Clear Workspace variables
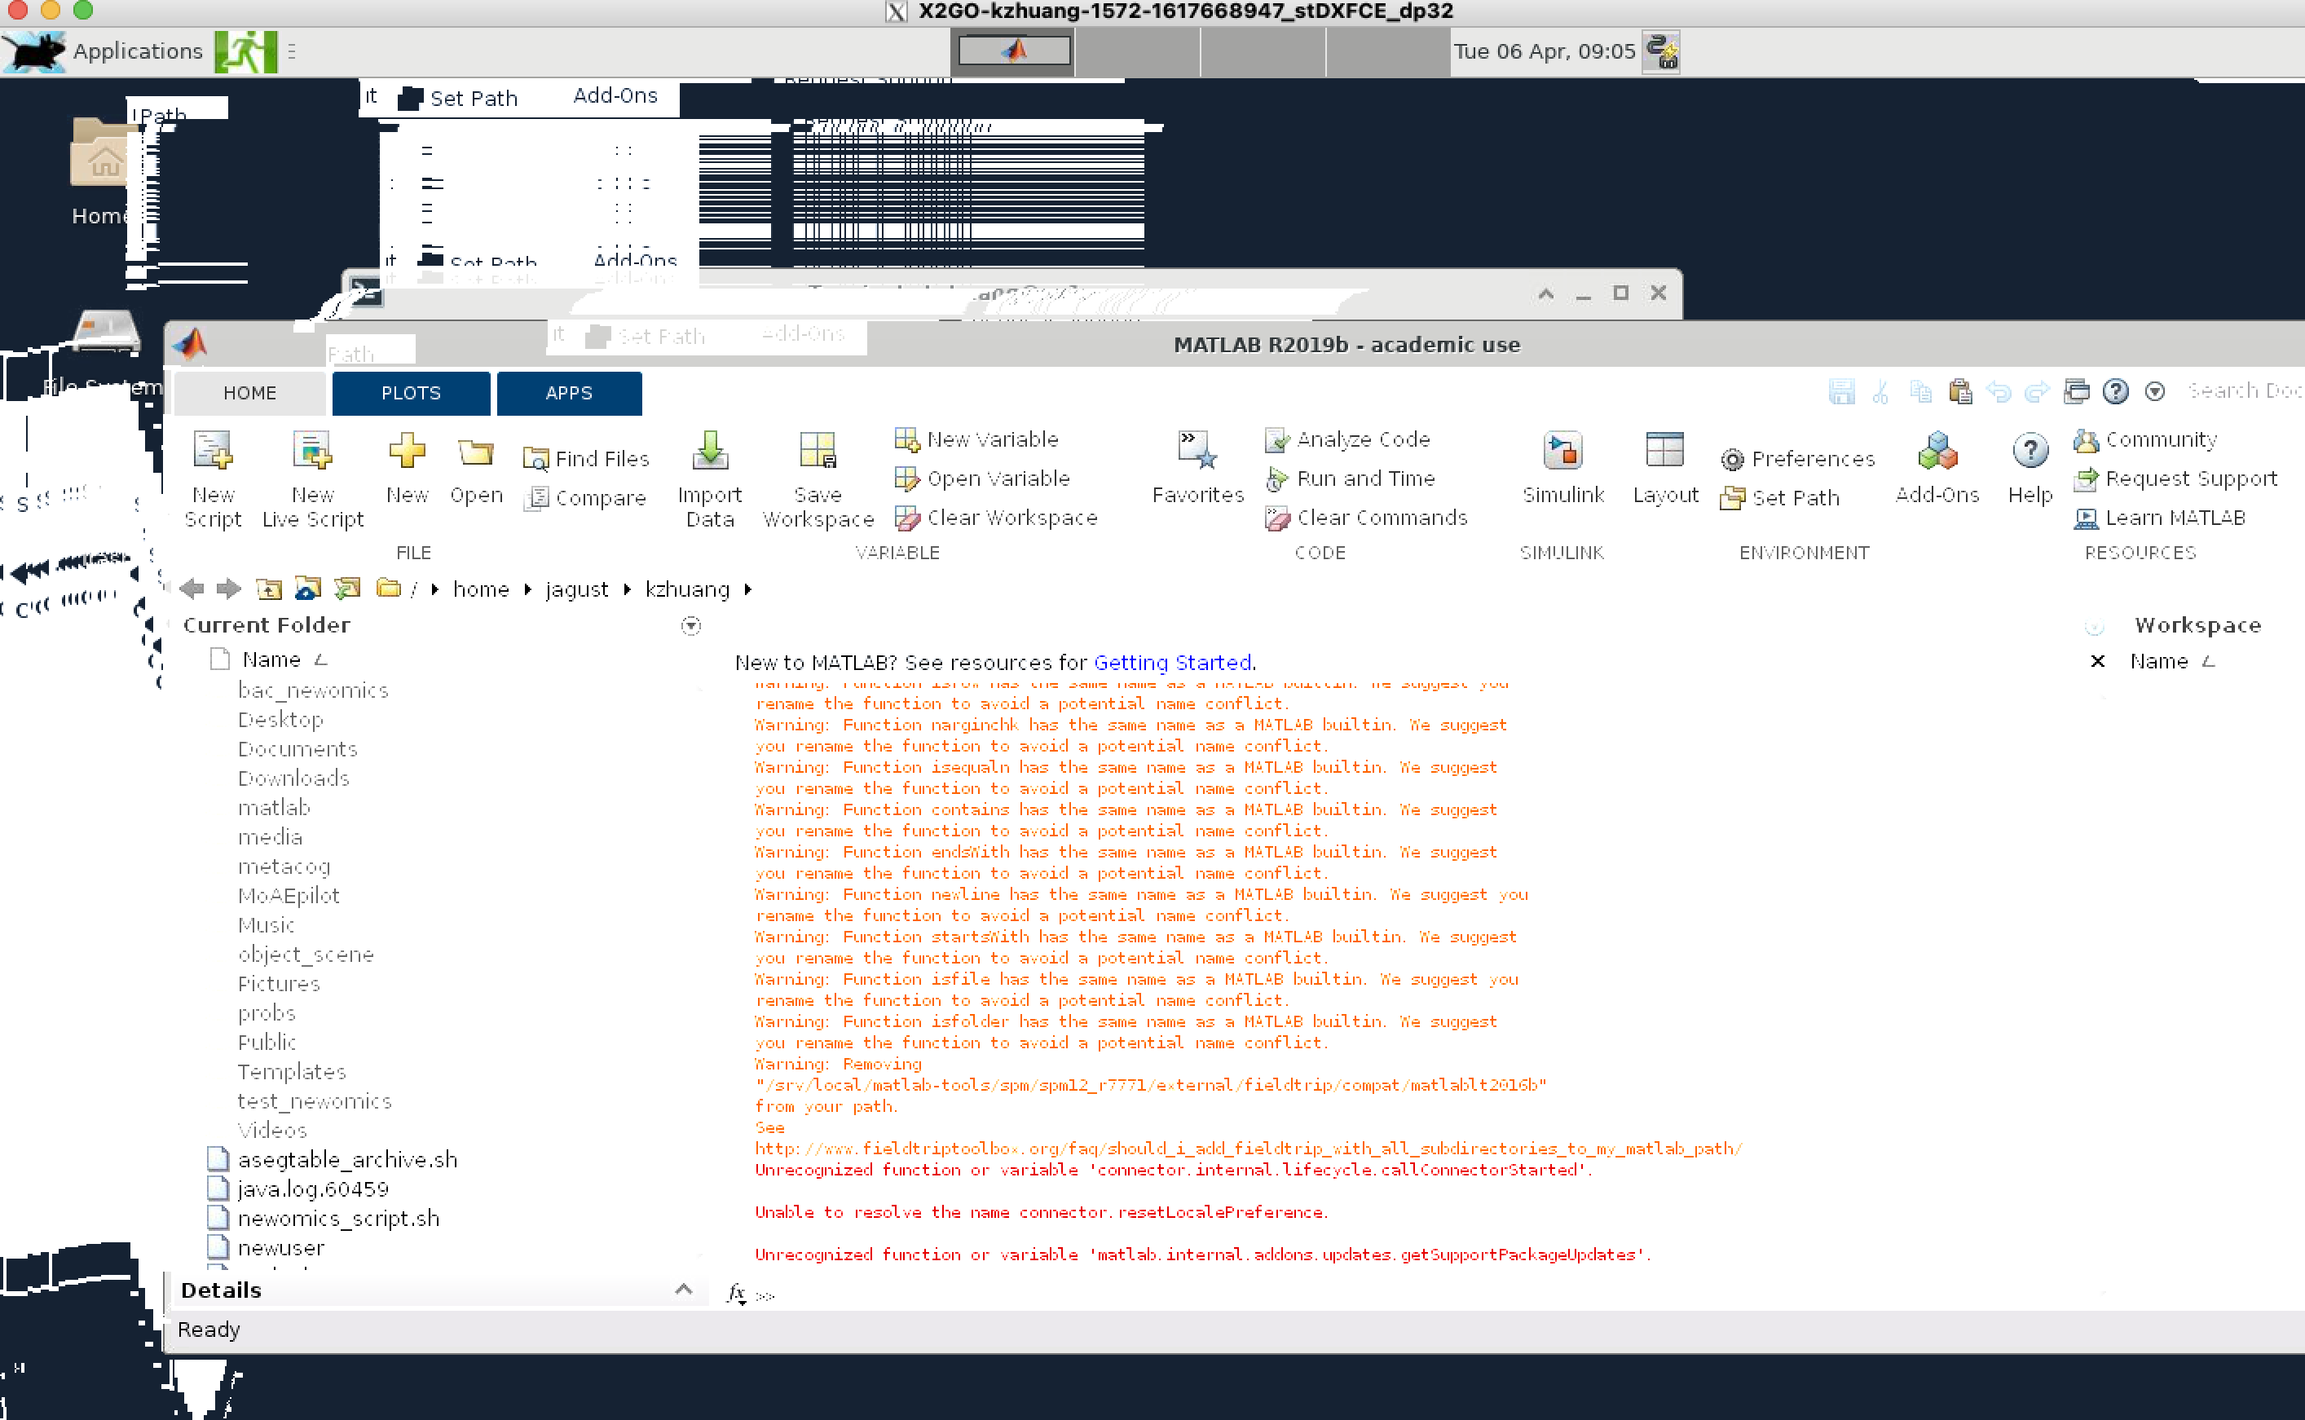Viewport: 2305px width, 1420px height. point(996,518)
